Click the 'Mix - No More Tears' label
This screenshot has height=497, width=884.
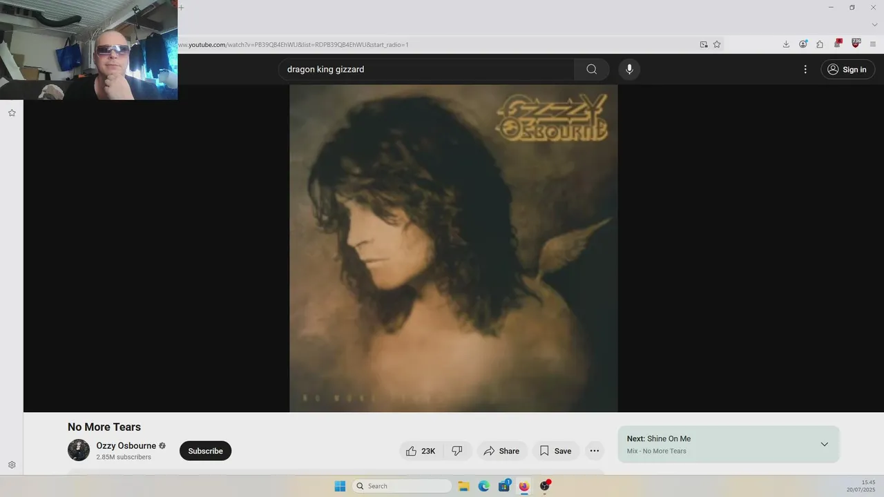657,451
